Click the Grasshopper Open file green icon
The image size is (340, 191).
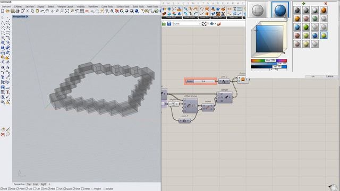164,24
